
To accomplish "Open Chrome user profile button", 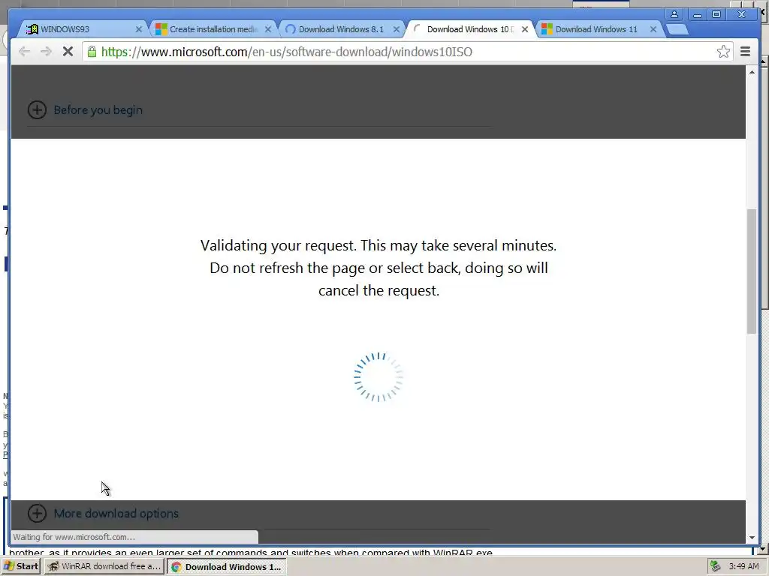I will point(674,14).
